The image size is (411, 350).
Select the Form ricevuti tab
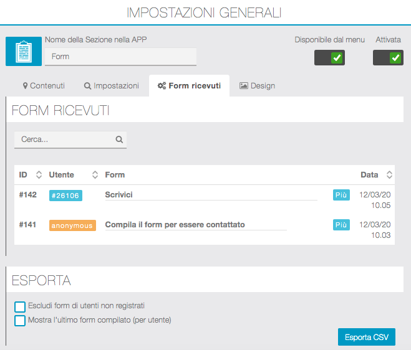(189, 86)
